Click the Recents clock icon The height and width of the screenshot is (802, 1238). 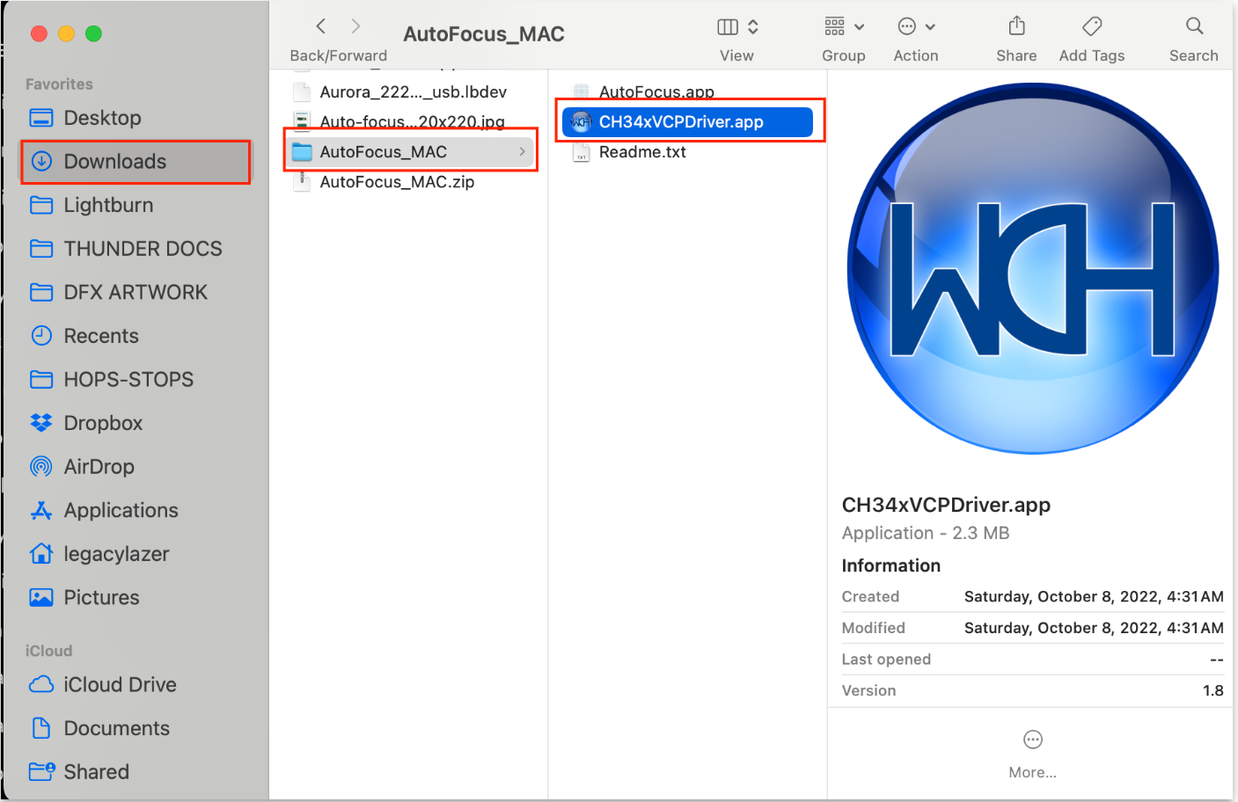coord(41,336)
